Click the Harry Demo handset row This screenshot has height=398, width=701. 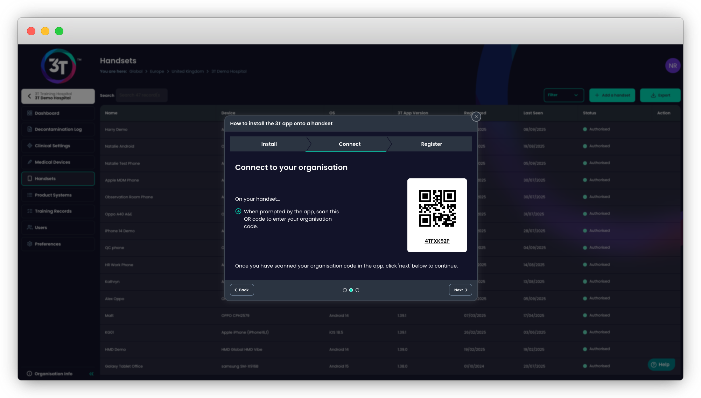pyautogui.click(x=390, y=129)
